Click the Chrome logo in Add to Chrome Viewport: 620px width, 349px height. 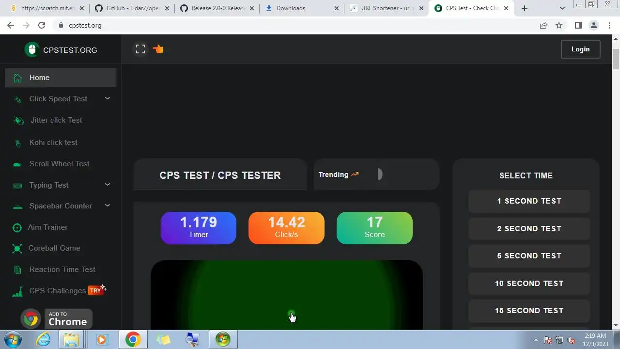tap(31, 319)
